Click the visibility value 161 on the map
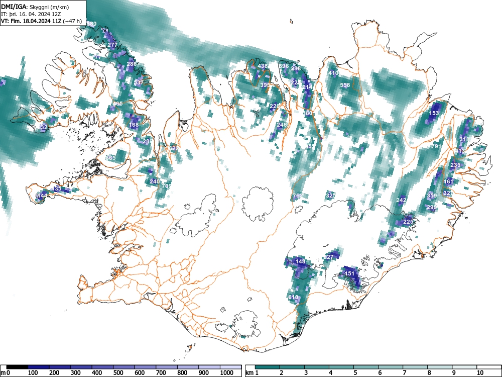 (448, 182)
